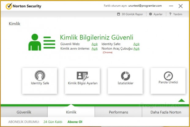Switch to the Performans tab
The height and width of the screenshot is (127, 190).
[x=118, y=112]
